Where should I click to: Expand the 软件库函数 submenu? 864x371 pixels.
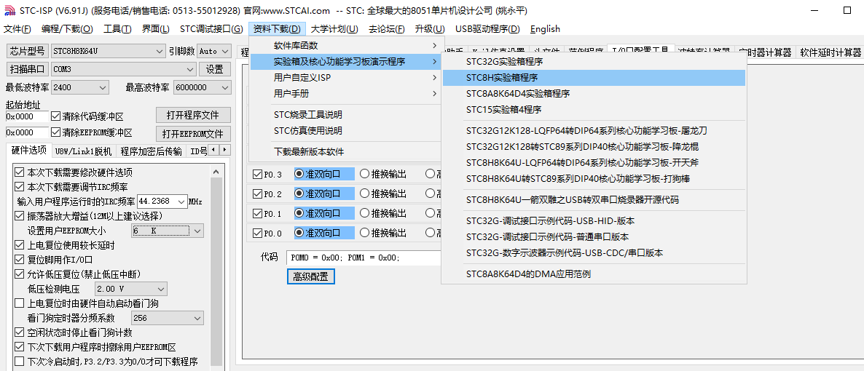click(x=345, y=46)
